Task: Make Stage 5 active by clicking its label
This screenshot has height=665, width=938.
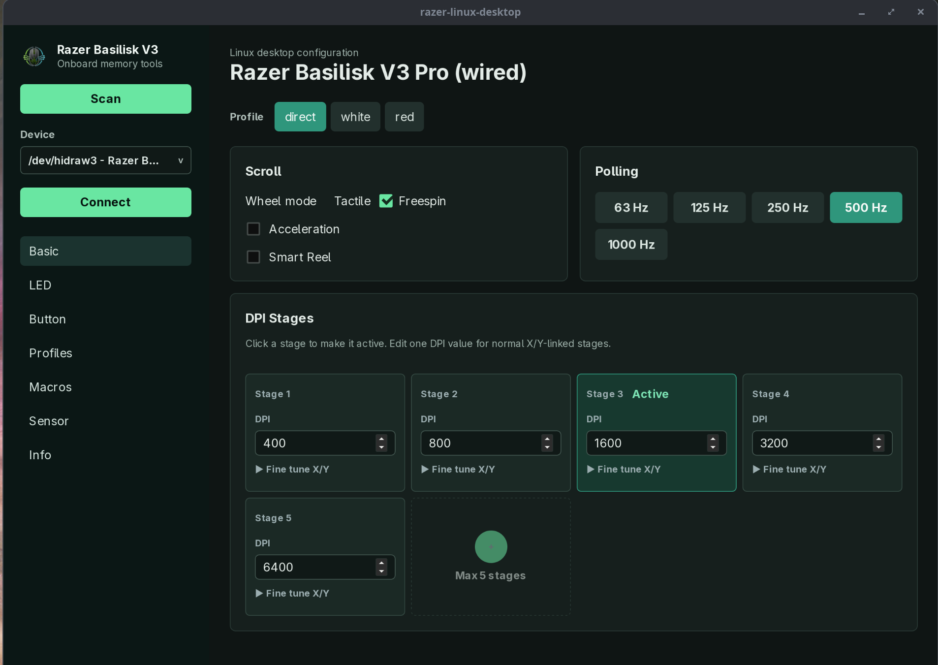Action: tap(273, 518)
